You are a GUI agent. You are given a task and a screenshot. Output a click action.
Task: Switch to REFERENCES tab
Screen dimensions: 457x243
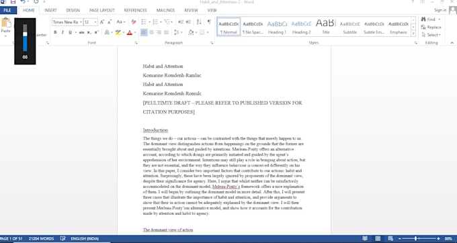click(136, 10)
